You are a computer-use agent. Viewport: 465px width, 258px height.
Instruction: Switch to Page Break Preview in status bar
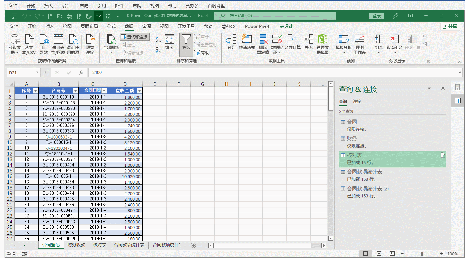(392, 254)
